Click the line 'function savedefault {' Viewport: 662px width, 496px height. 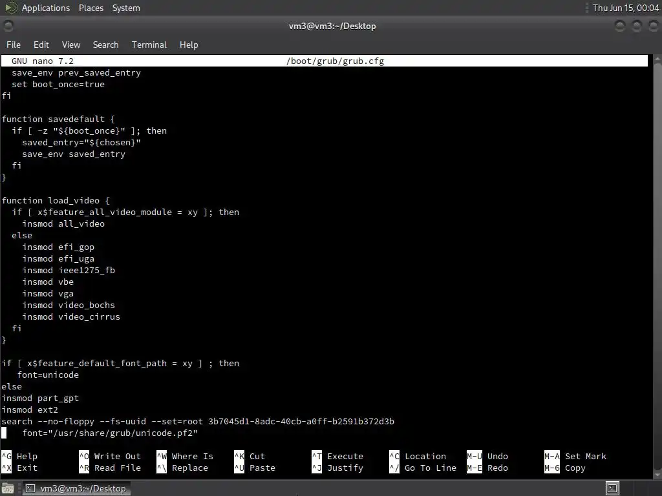click(x=58, y=119)
